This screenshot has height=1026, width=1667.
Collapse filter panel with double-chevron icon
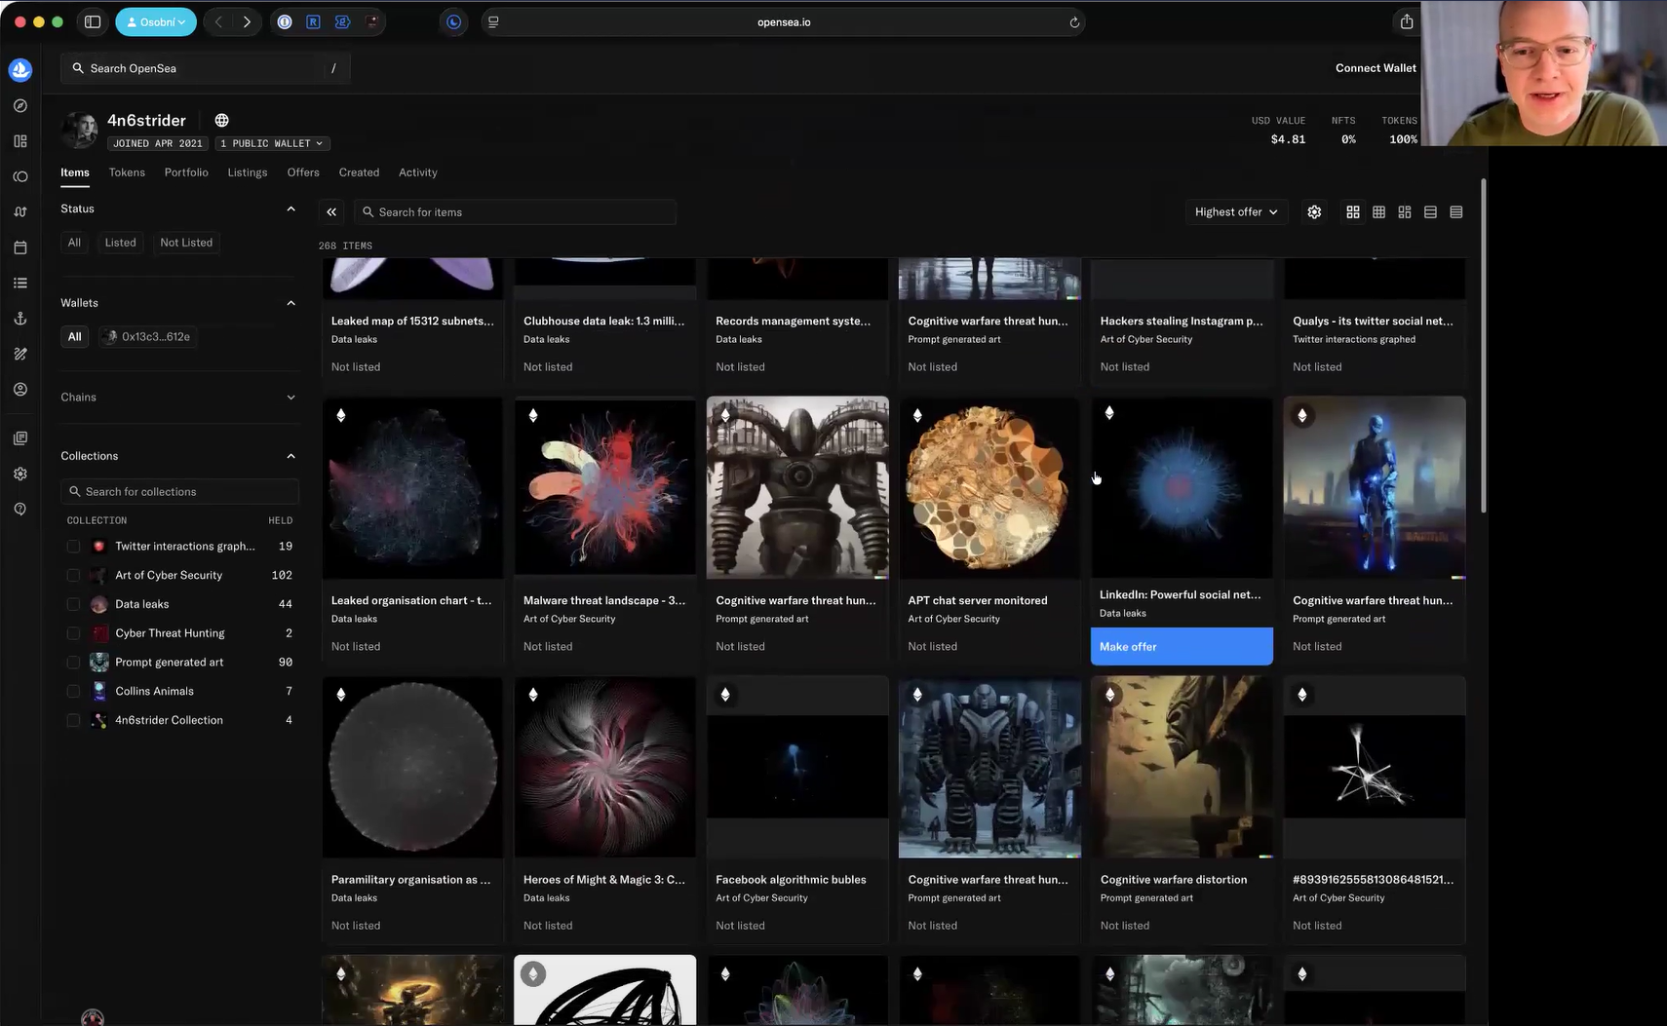click(x=331, y=212)
